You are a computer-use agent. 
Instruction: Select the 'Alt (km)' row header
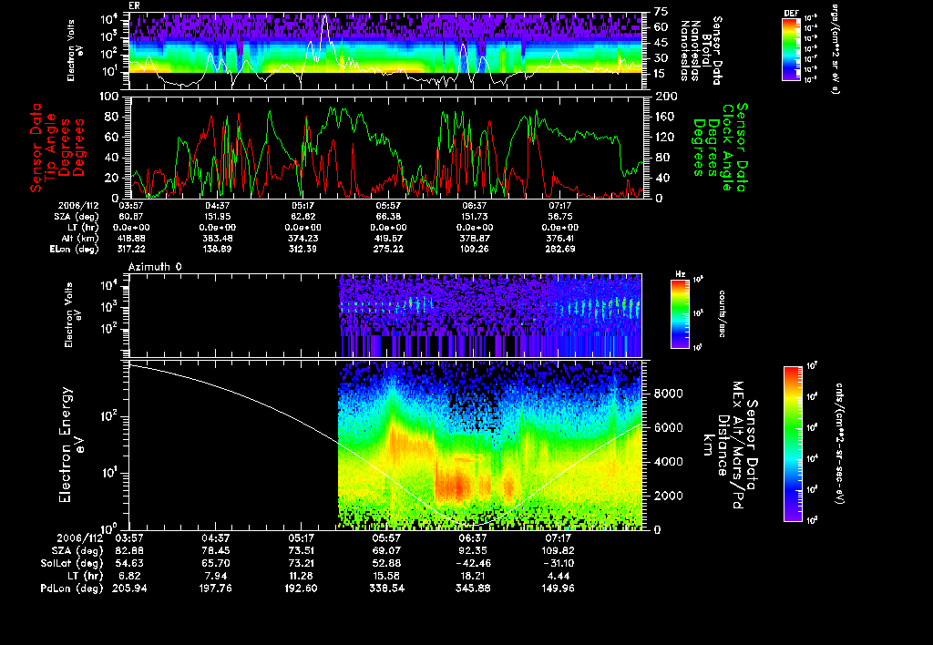[x=81, y=239]
